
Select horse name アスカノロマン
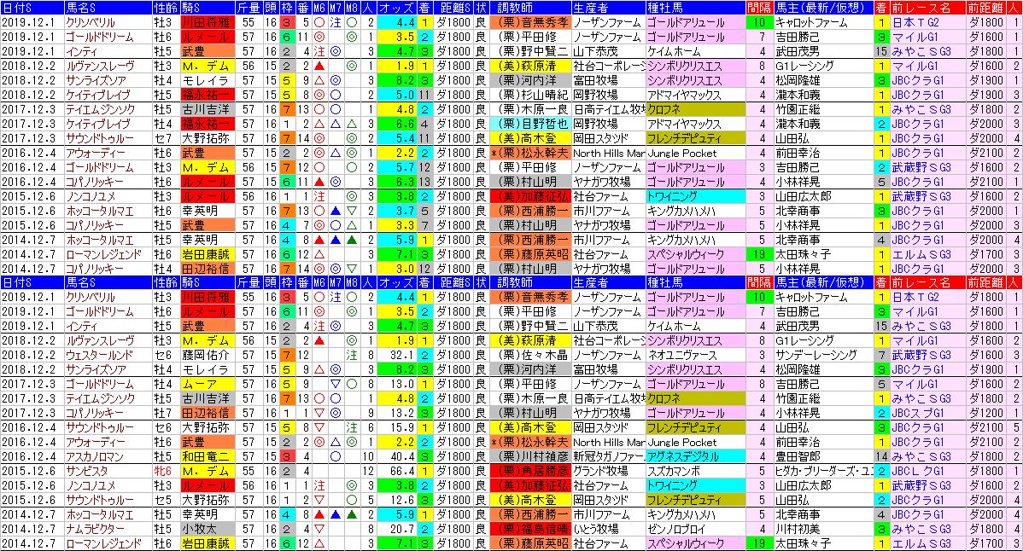[x=95, y=456]
